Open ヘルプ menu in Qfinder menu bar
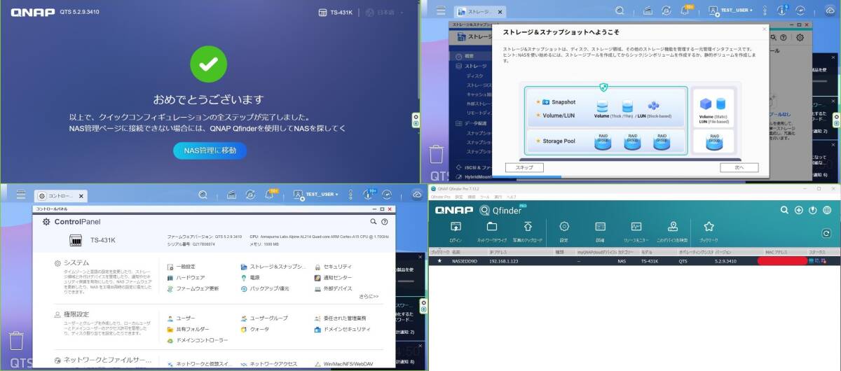The image size is (841, 371). pyautogui.click(x=512, y=197)
